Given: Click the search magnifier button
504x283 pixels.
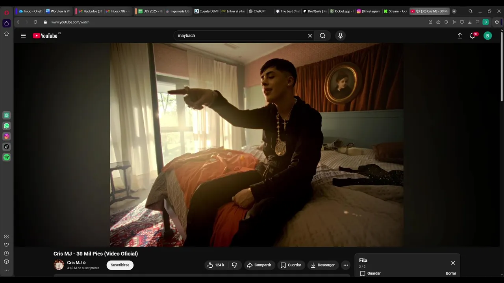Looking at the screenshot, I should tap(322, 36).
